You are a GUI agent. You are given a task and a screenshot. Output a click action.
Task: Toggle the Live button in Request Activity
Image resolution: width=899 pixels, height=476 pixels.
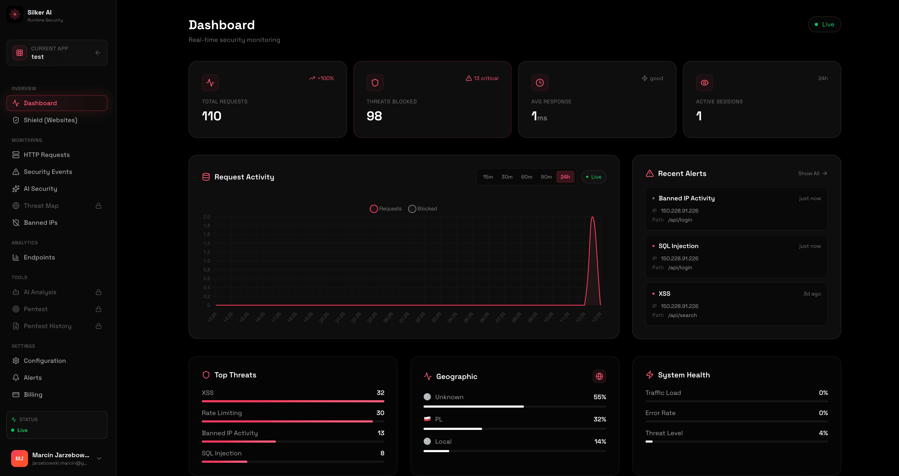594,177
